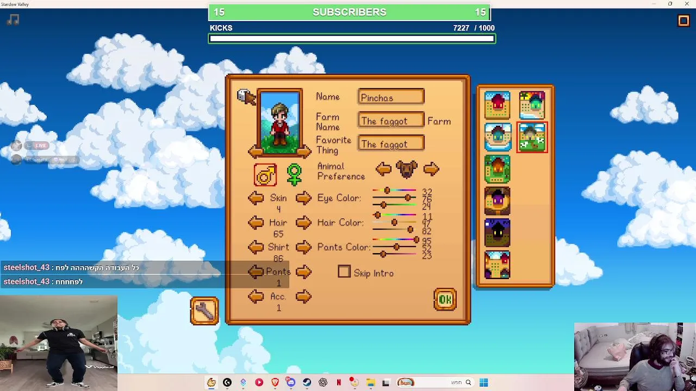Click the left arrow for Animal Preference
Screen dimensions: 696x391
[383, 169]
